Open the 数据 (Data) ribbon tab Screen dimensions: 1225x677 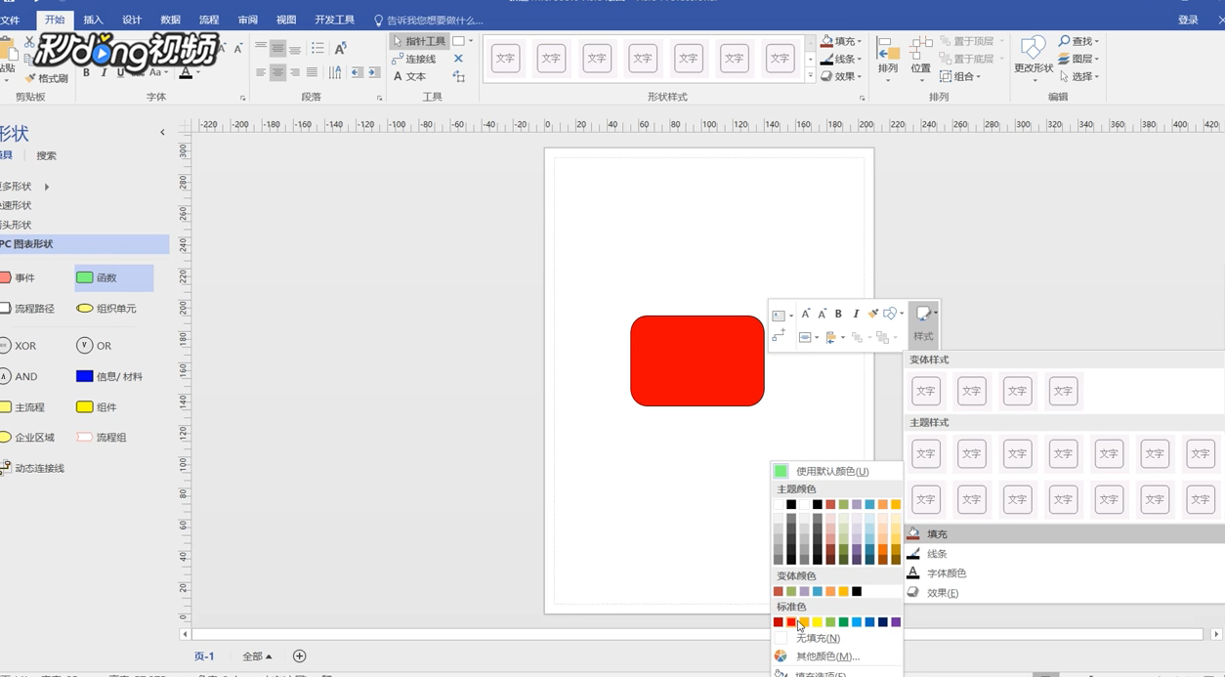tap(170, 20)
